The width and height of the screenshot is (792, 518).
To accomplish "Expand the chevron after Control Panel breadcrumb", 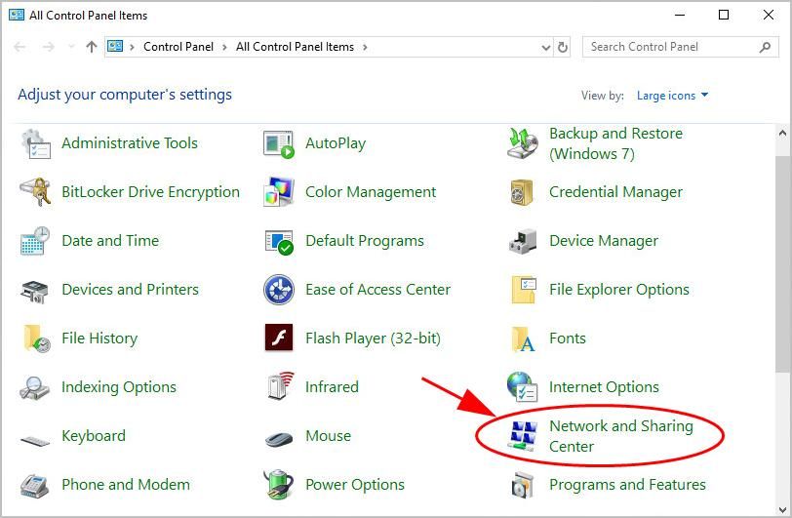I will (x=226, y=47).
